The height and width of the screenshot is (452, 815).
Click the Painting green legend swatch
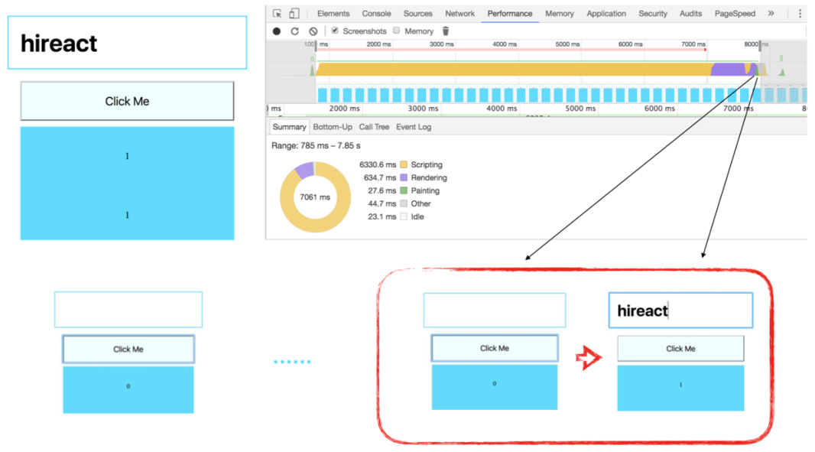pyautogui.click(x=404, y=190)
